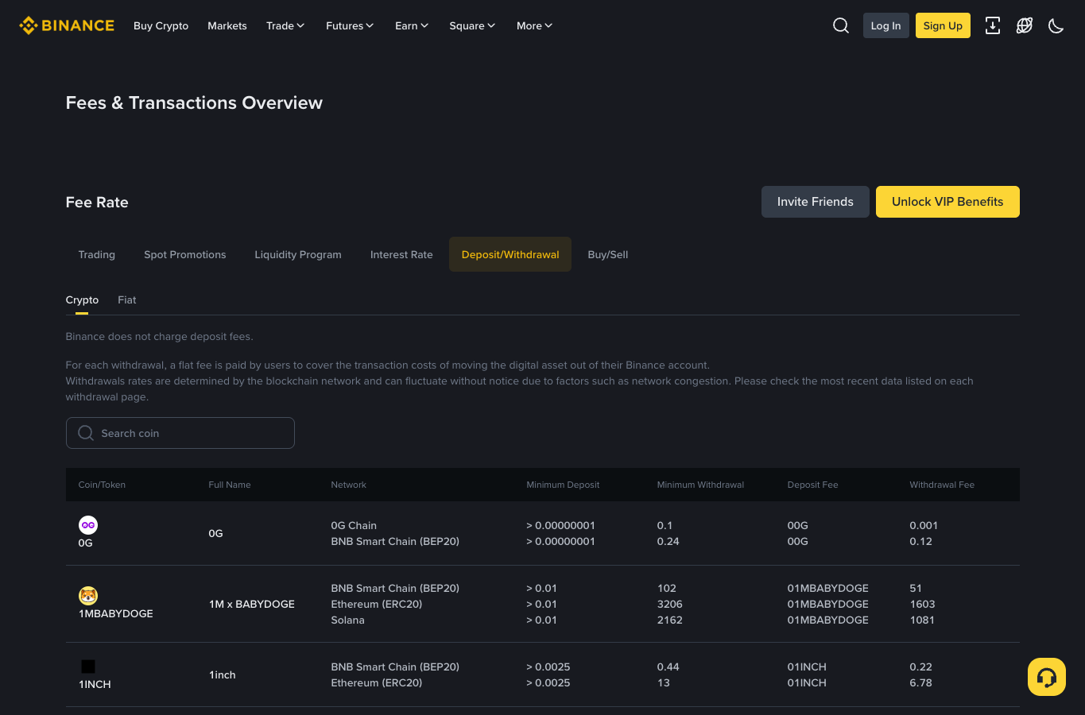Click the Coin/Token column header
This screenshot has width=1085, height=715.
coord(102,485)
